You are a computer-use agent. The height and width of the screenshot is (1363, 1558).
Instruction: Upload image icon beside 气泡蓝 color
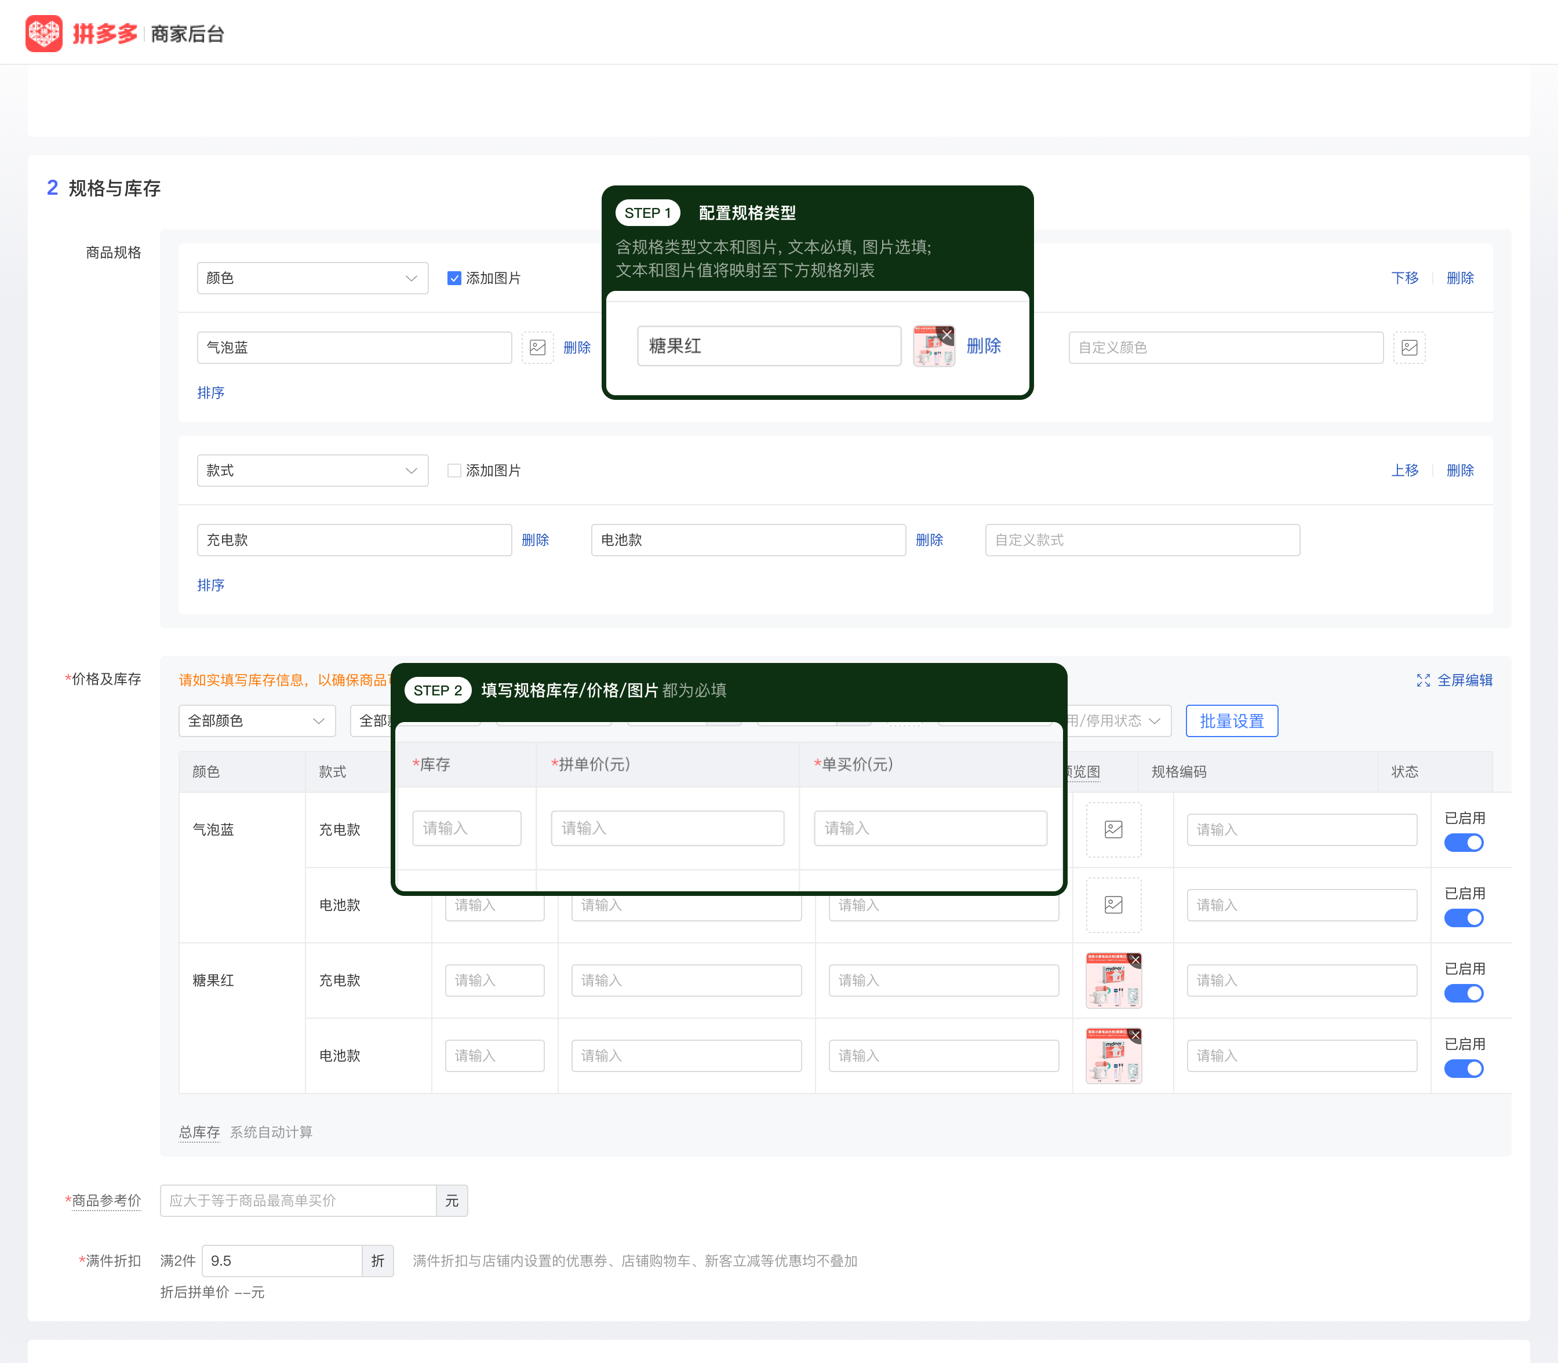coord(538,348)
